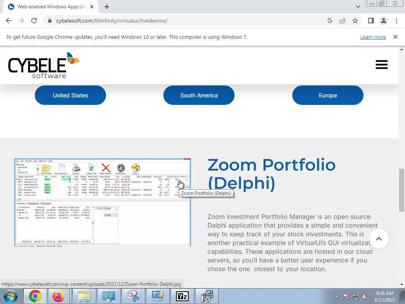Click the Zoom Portfolio (Delphi) heading
Screen dimensions: 405x304
coord(271,174)
